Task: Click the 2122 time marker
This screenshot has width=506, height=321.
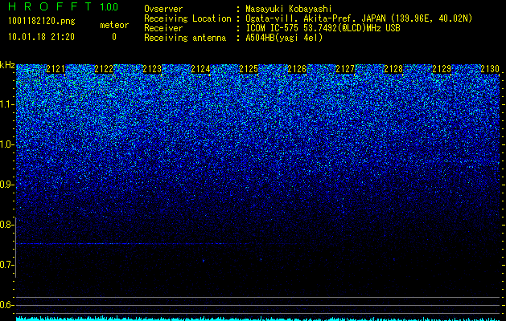Action: [104, 69]
